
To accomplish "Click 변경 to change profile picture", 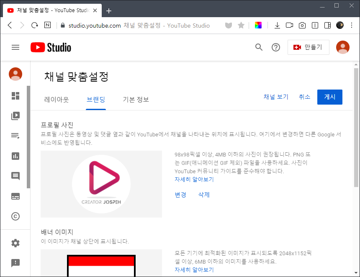I will point(180,195).
